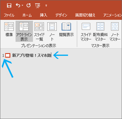The width and height of the screenshot is (122, 119).
Task: Switch to 閲覧表示 reading view
Action: 66,29
